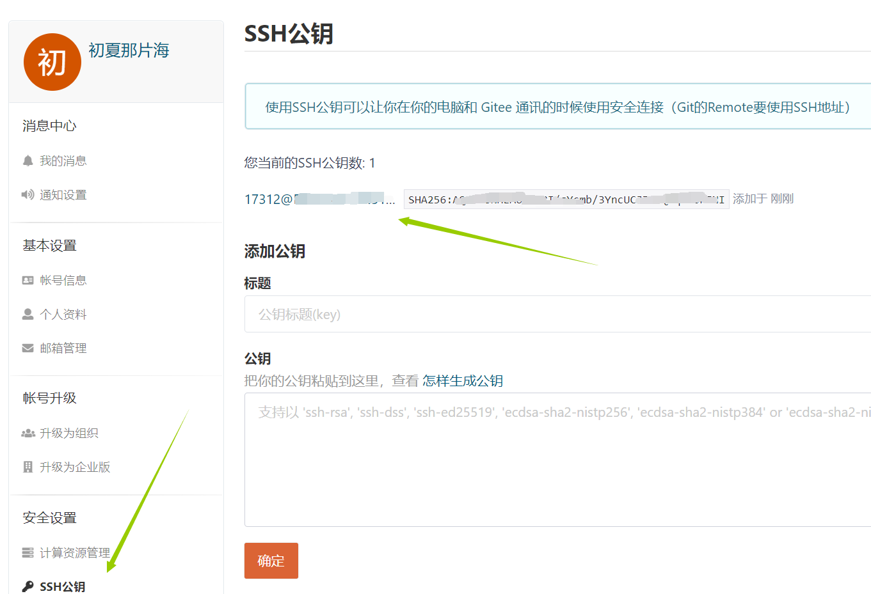Viewport: 871px width, 594px height.
Task: Click the key icon beside SSH公钥
Action: [28, 586]
